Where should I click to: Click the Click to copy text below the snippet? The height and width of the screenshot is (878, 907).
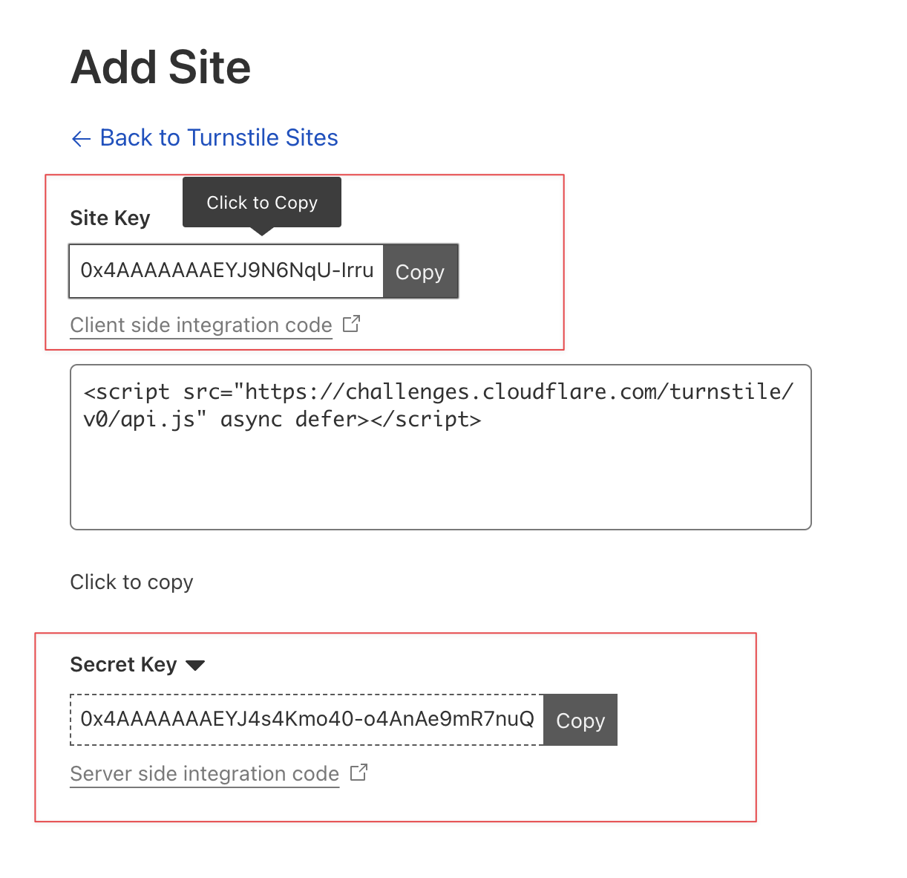(x=131, y=582)
